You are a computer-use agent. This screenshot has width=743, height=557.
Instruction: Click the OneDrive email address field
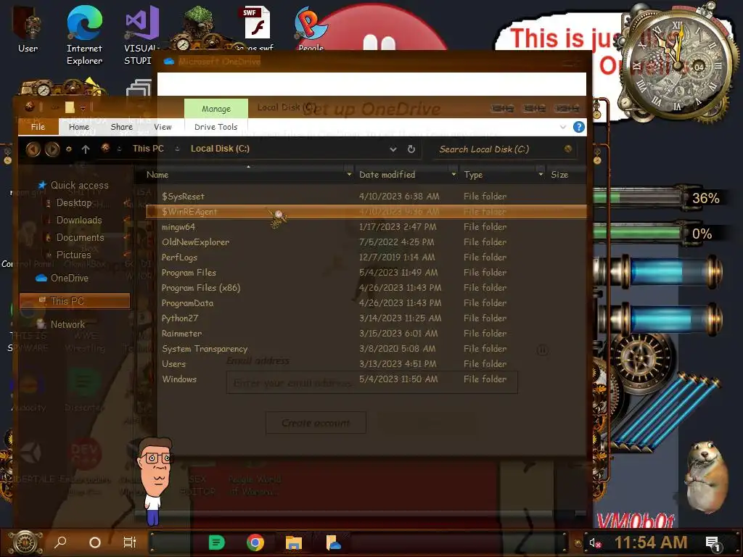click(372, 383)
